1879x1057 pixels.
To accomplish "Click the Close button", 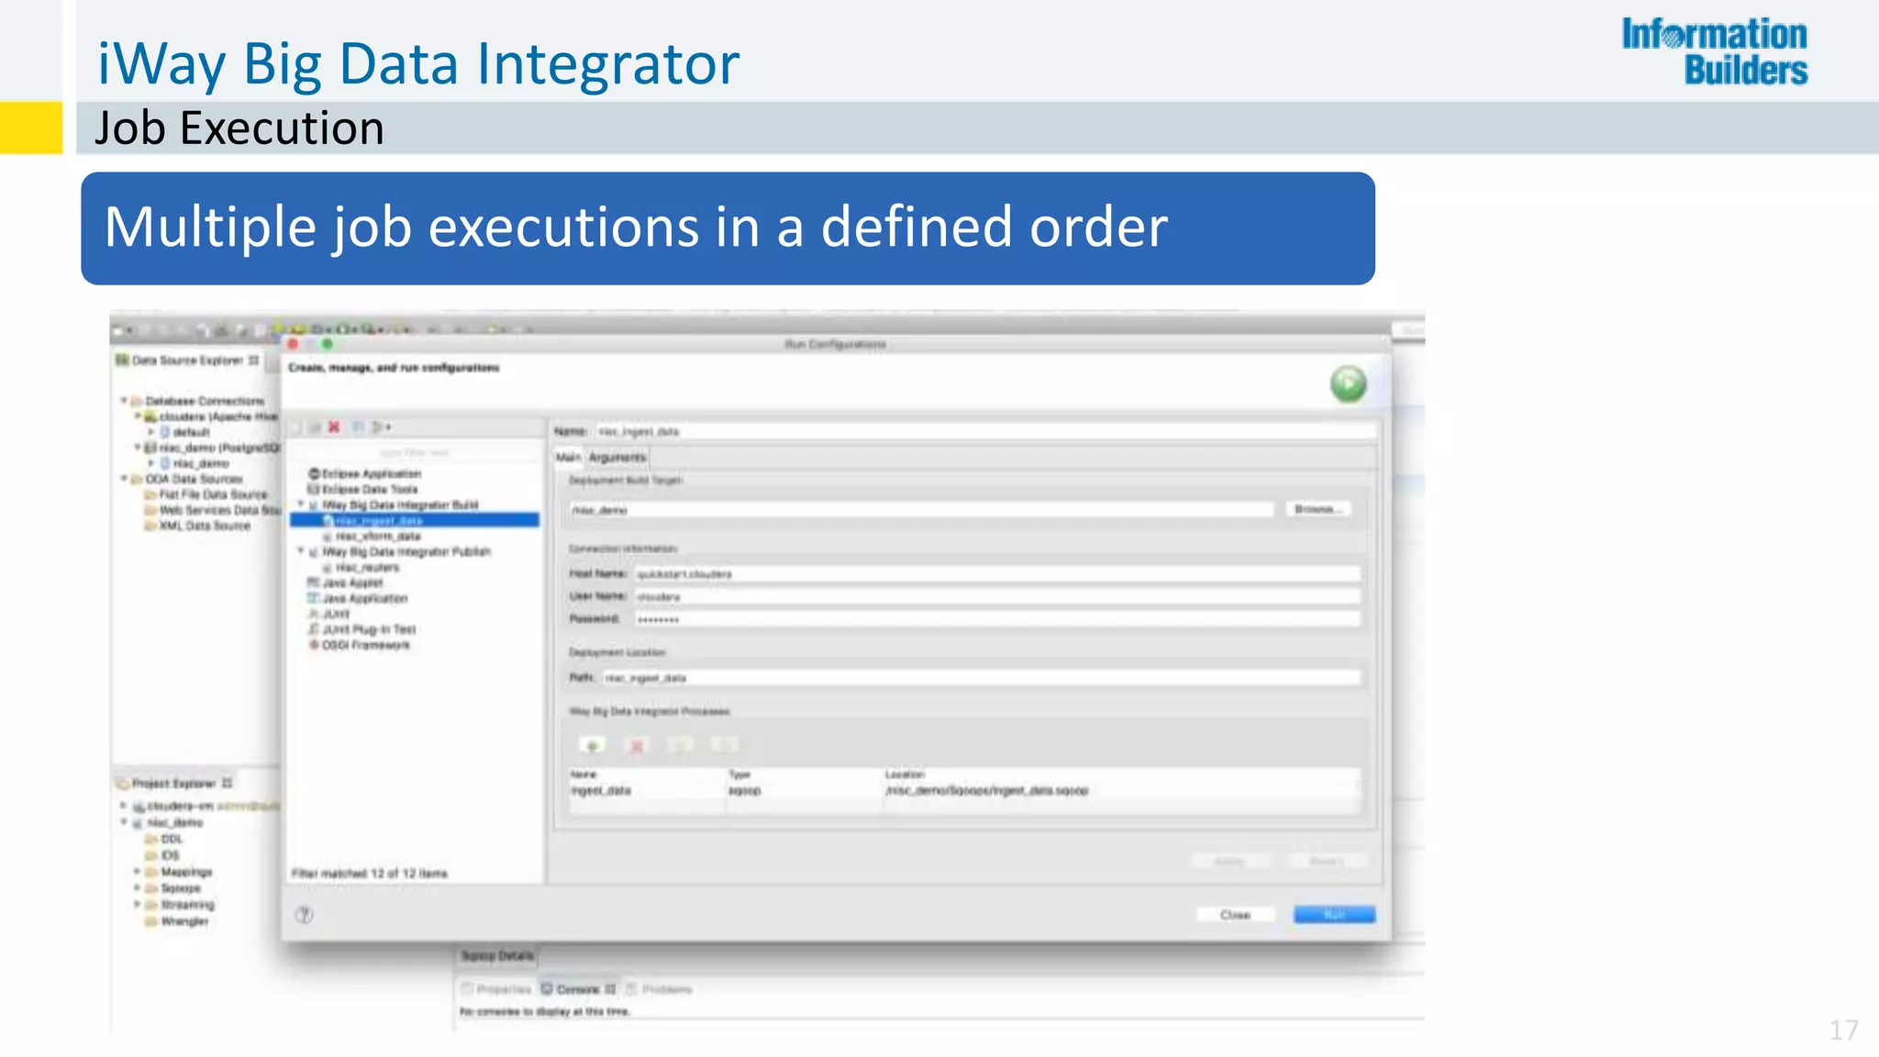I will [1235, 915].
